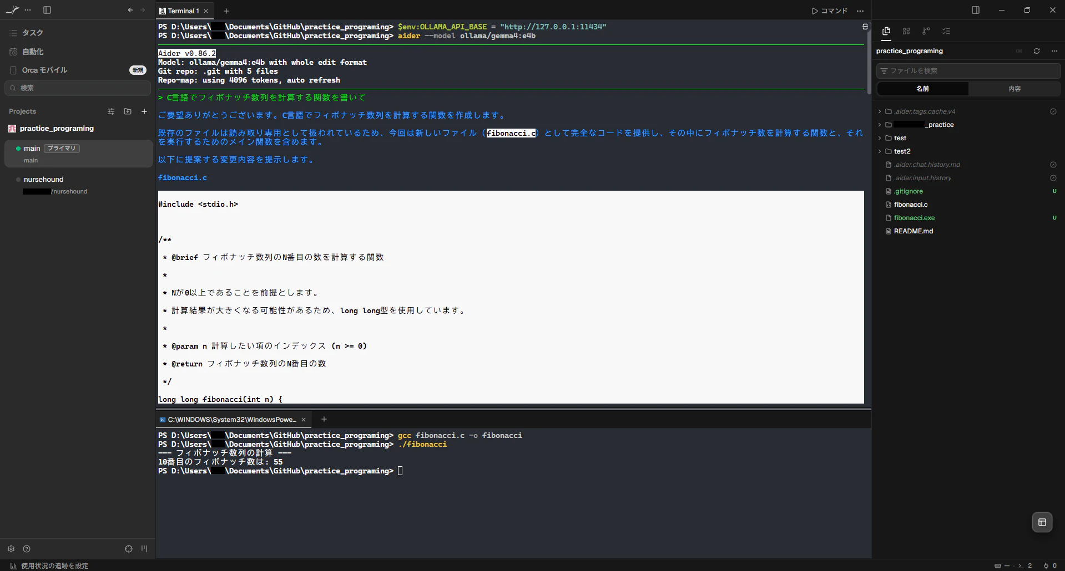Open the ellipsis menu next to コマンド
Image resolution: width=1065 pixels, height=571 pixels.
860,11
